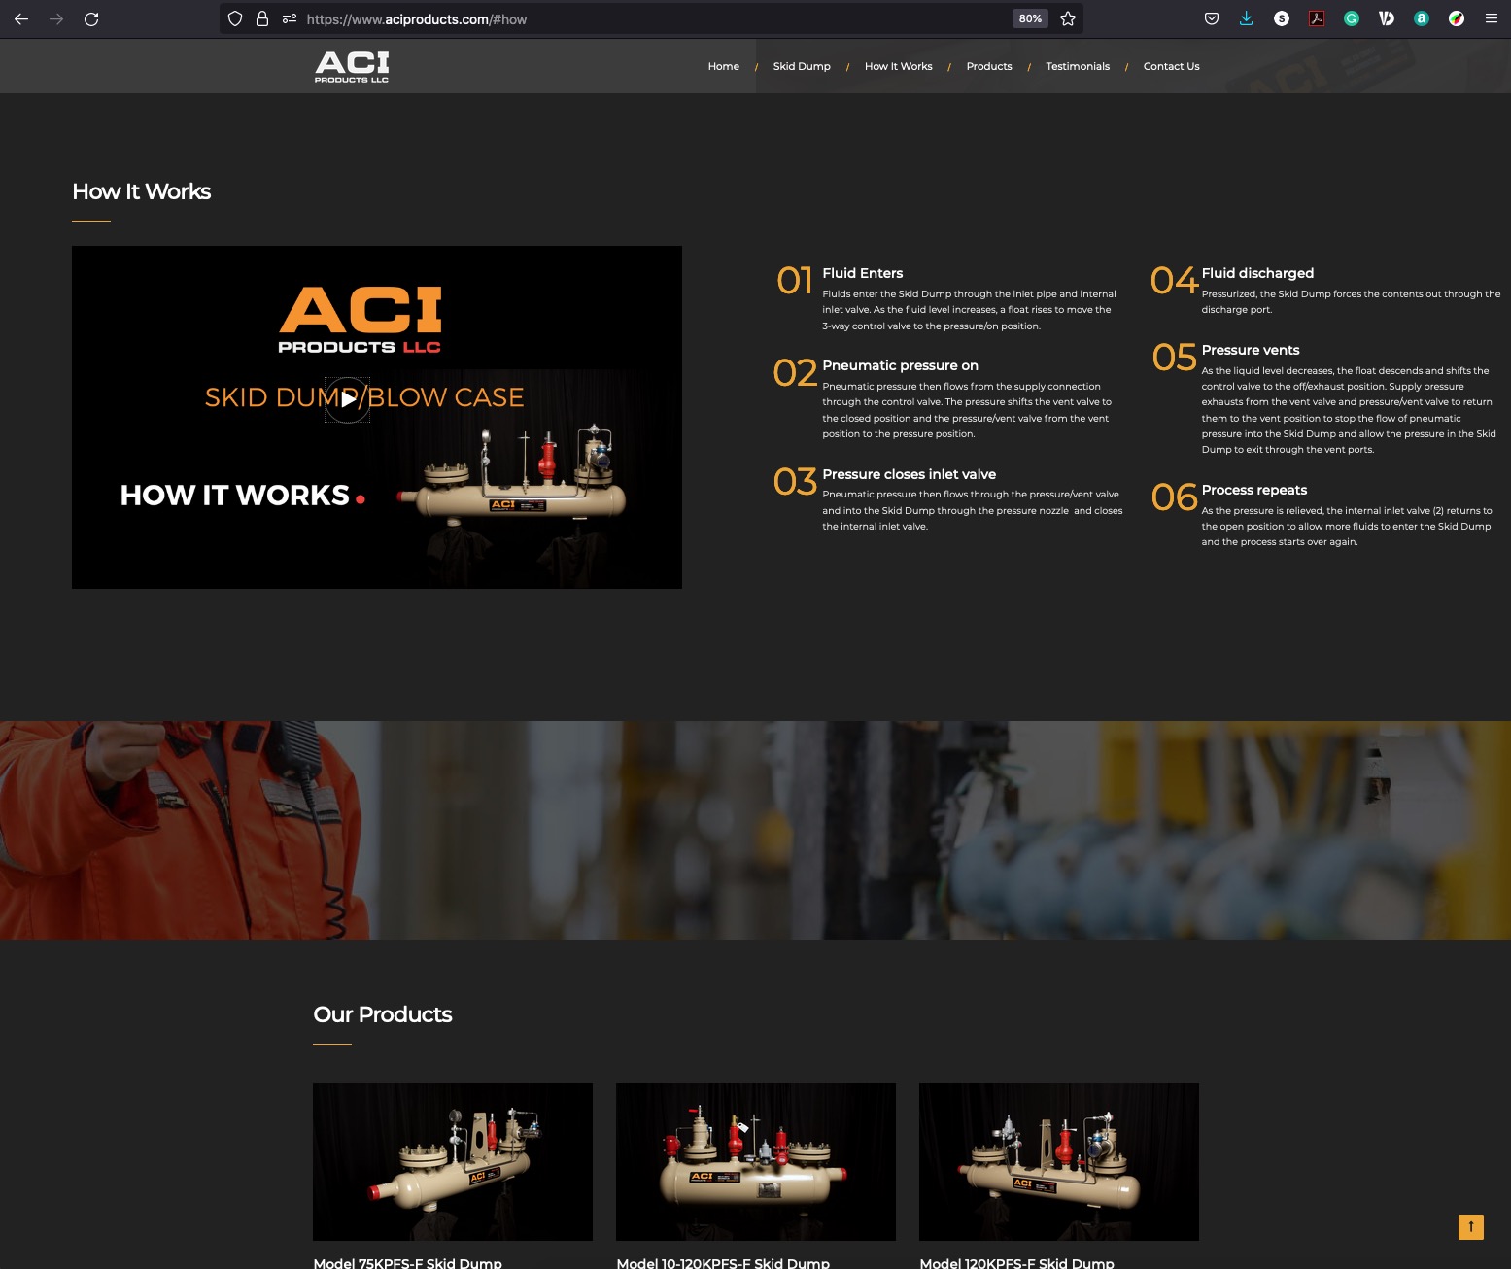The width and height of the screenshot is (1511, 1269).
Task: Click the ACI Products LLC header logo
Action: [x=352, y=66]
